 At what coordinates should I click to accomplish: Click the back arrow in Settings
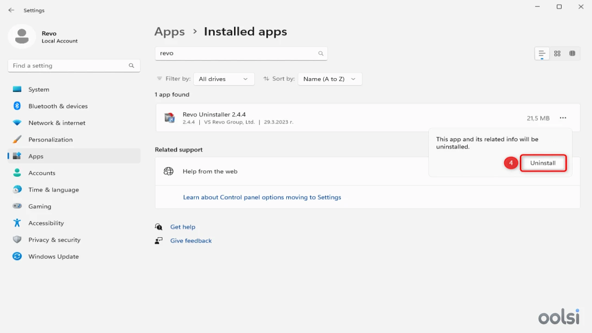(12, 10)
